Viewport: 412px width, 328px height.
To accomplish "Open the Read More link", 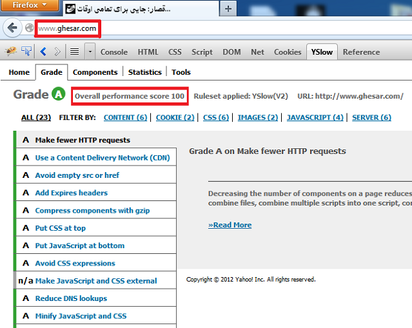I will 230,225.
